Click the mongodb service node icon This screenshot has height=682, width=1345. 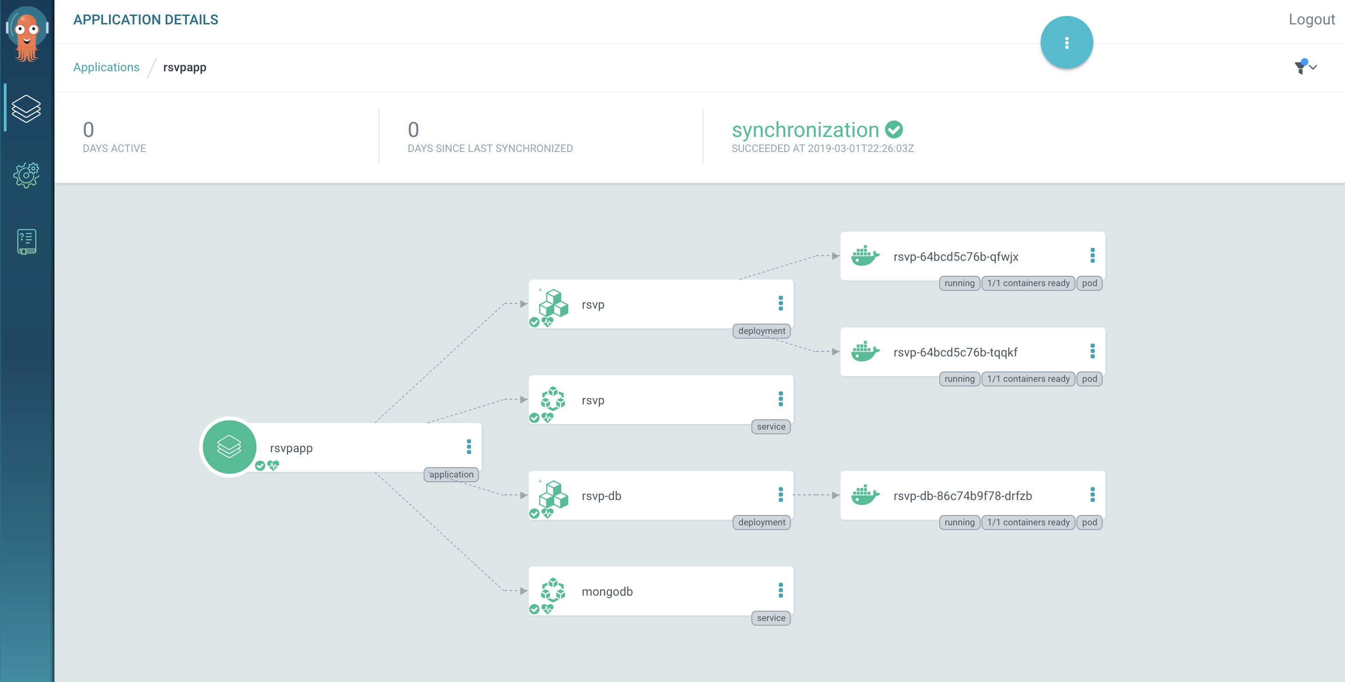coord(553,591)
